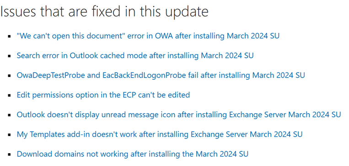Click the bullet beside the Edit permissions item
349x166 pixels.
(9, 95)
